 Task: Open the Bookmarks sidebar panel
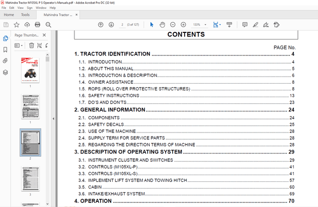point(6,49)
